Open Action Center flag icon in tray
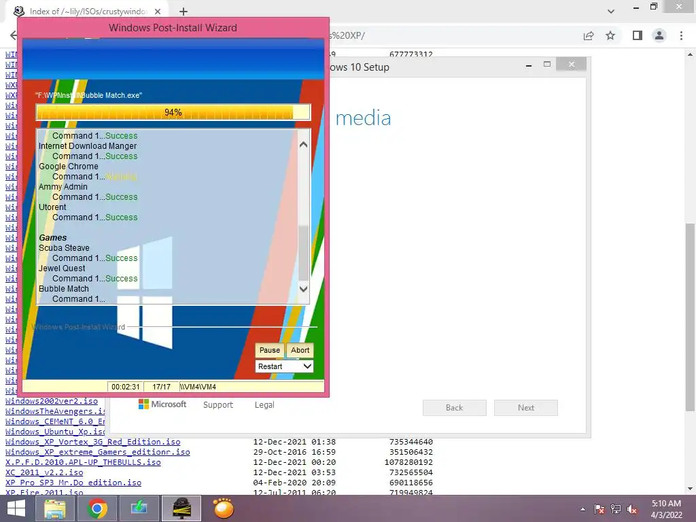The height and width of the screenshot is (522, 696). tap(599, 509)
